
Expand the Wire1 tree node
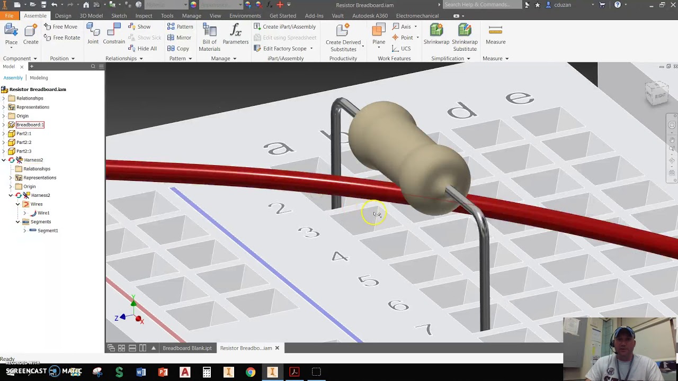(x=24, y=213)
